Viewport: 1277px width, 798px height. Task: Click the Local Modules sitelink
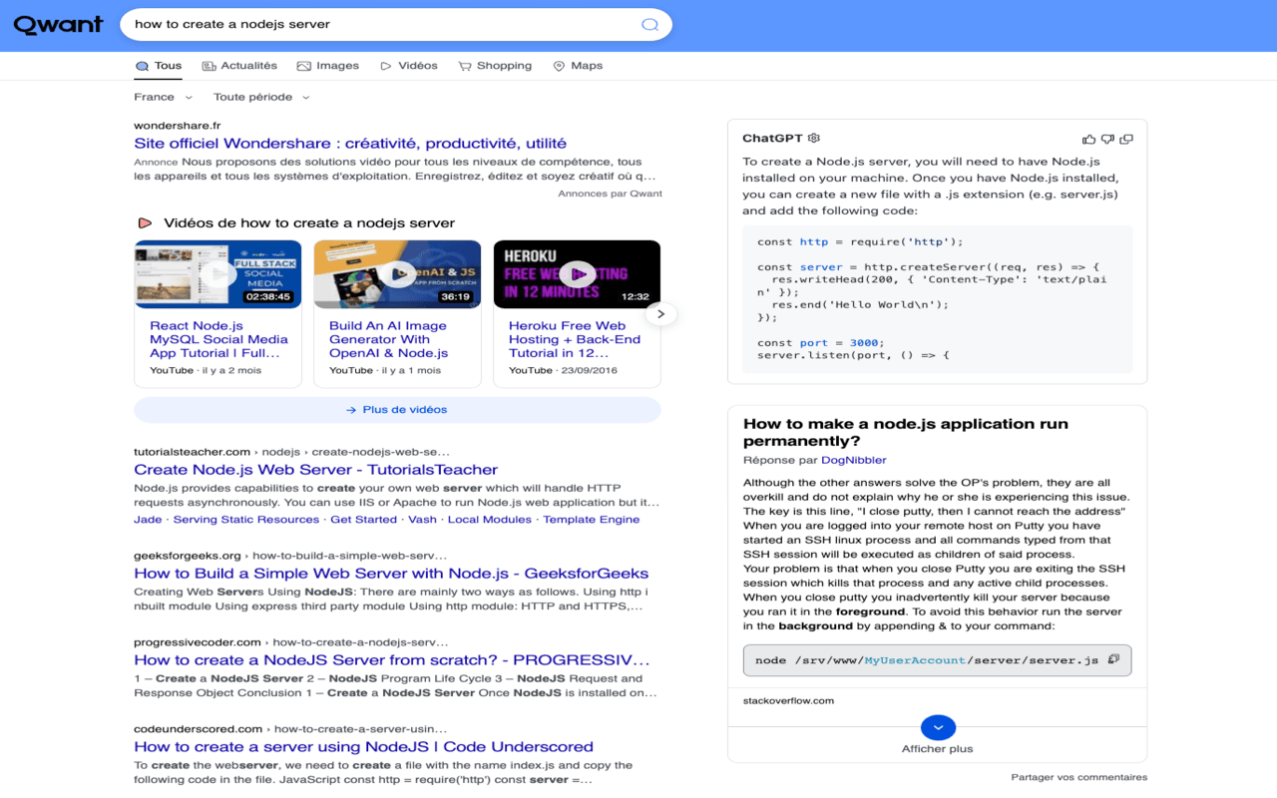pos(490,520)
